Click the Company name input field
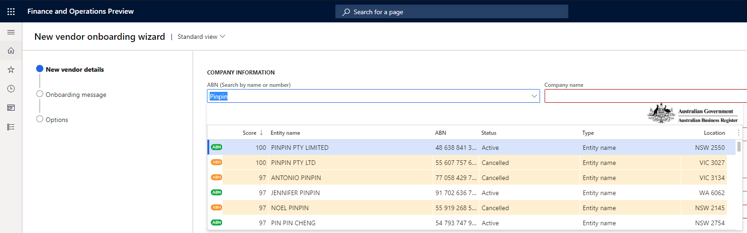The image size is (747, 233). pyautogui.click(x=646, y=96)
